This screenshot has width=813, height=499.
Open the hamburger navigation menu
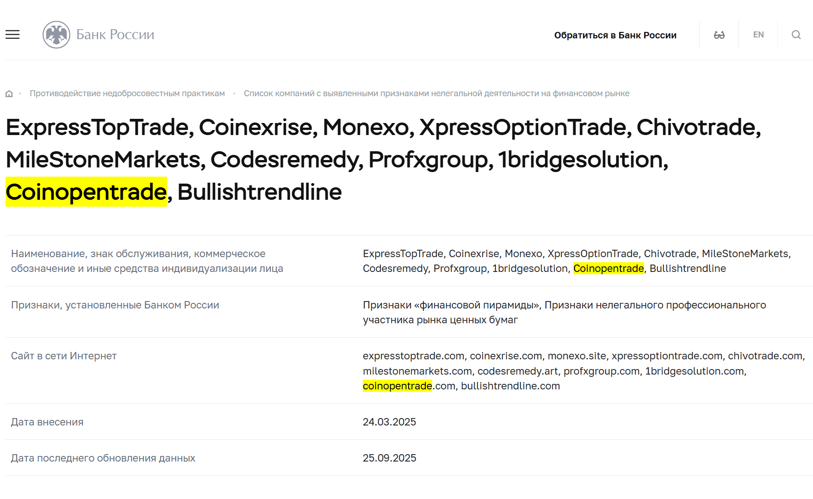12,35
